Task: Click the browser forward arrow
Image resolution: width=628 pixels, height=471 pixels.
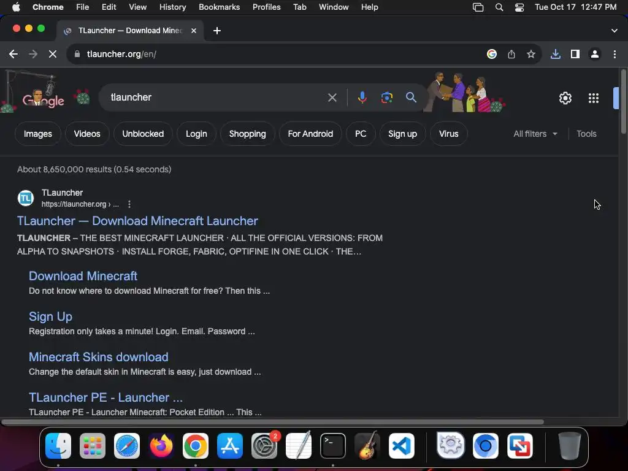Action: click(33, 54)
